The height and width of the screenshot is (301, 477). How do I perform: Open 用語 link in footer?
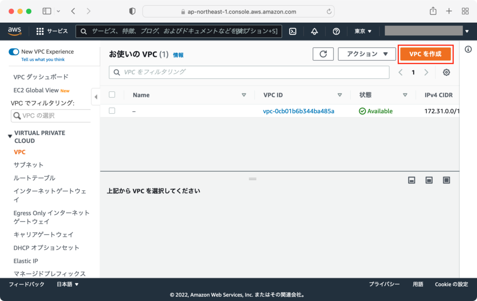click(418, 284)
